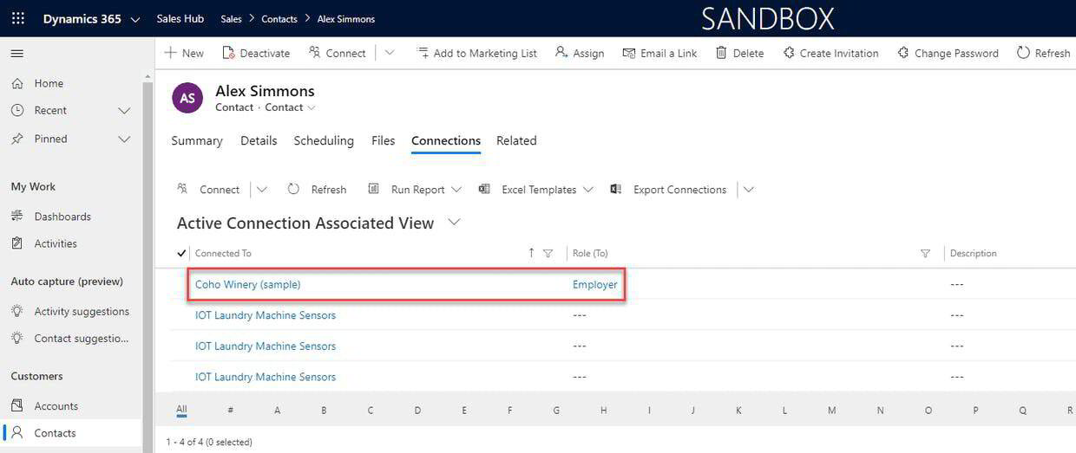
Task: Toggle the select-all checkmark in grid header
Action: (x=181, y=253)
